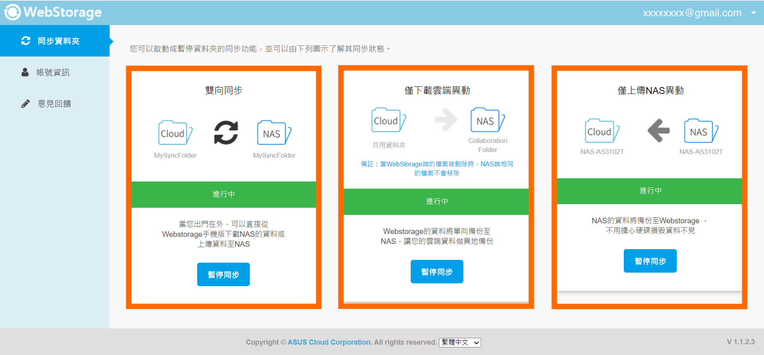Click the NAS folder icon under 雙向同步
The image size is (764, 355).
click(x=274, y=133)
